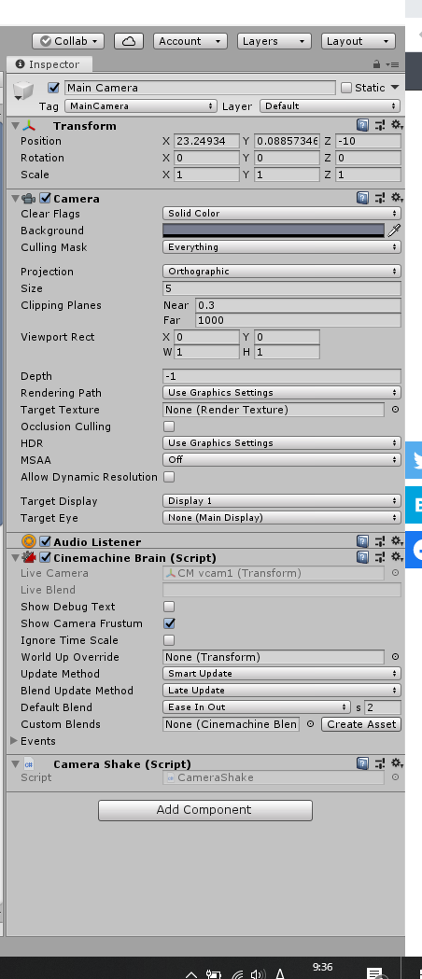Click Target Texture object picker circle
Screen dimensions: 422x979
pos(395,410)
